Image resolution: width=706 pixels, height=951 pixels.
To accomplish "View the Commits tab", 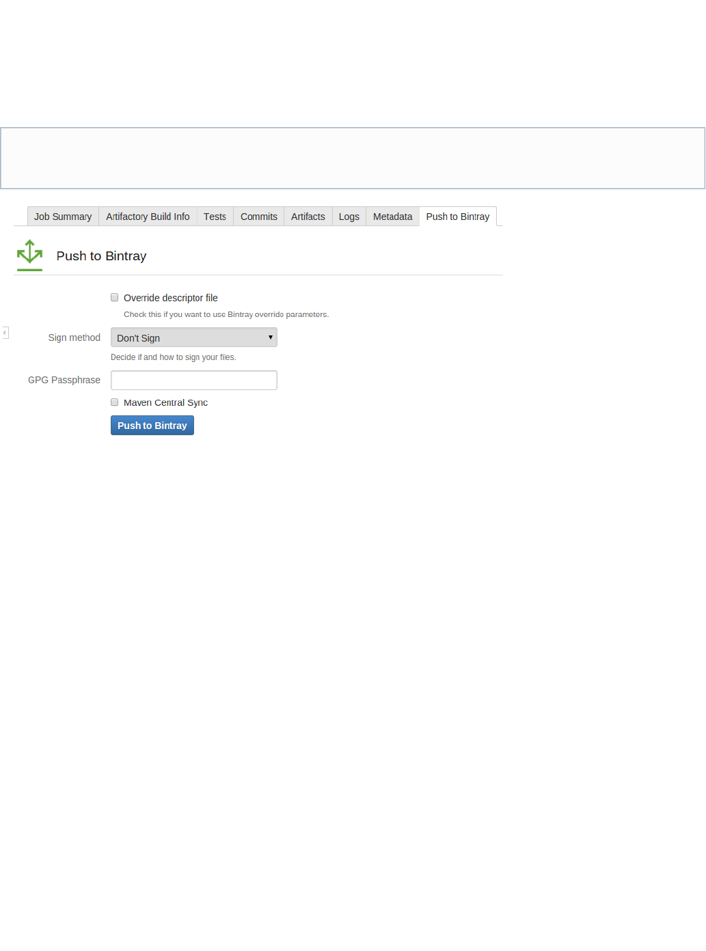I will tap(258, 217).
